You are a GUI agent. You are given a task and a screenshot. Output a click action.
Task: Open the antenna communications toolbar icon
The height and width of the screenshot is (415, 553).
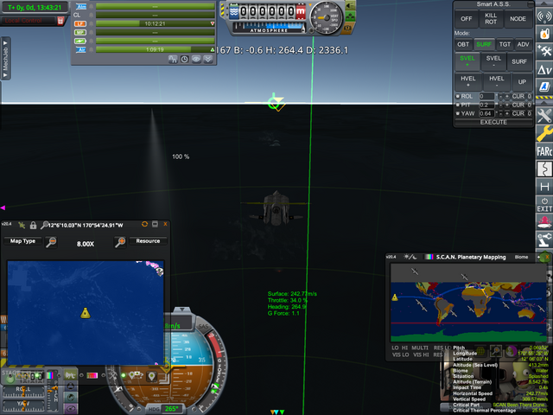click(544, 16)
